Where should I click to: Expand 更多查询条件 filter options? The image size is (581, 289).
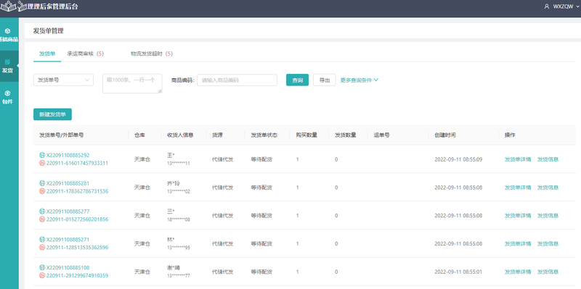(x=359, y=80)
